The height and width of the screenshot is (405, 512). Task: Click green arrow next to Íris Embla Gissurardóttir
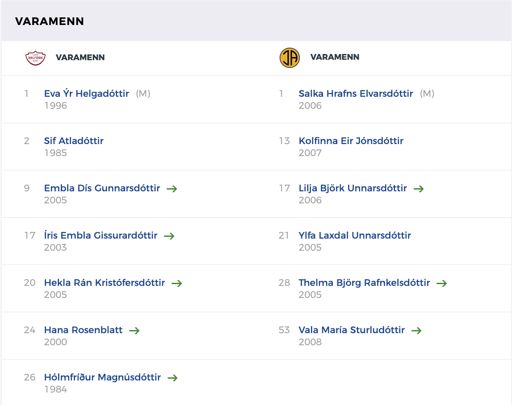tap(169, 236)
